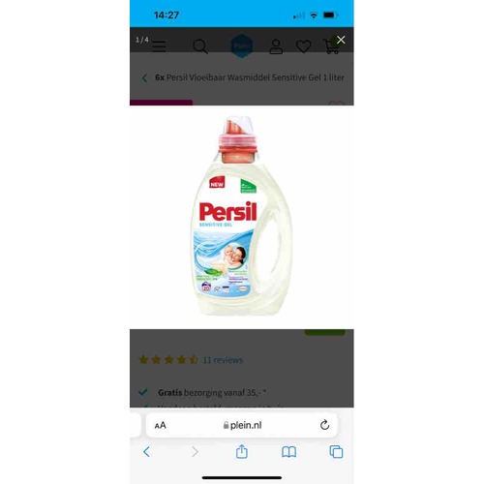Tap the Persil bottle product image
This screenshot has width=484, height=484.
pos(242,216)
